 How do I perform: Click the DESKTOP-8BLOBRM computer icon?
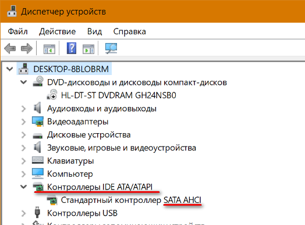pyautogui.click(x=24, y=69)
